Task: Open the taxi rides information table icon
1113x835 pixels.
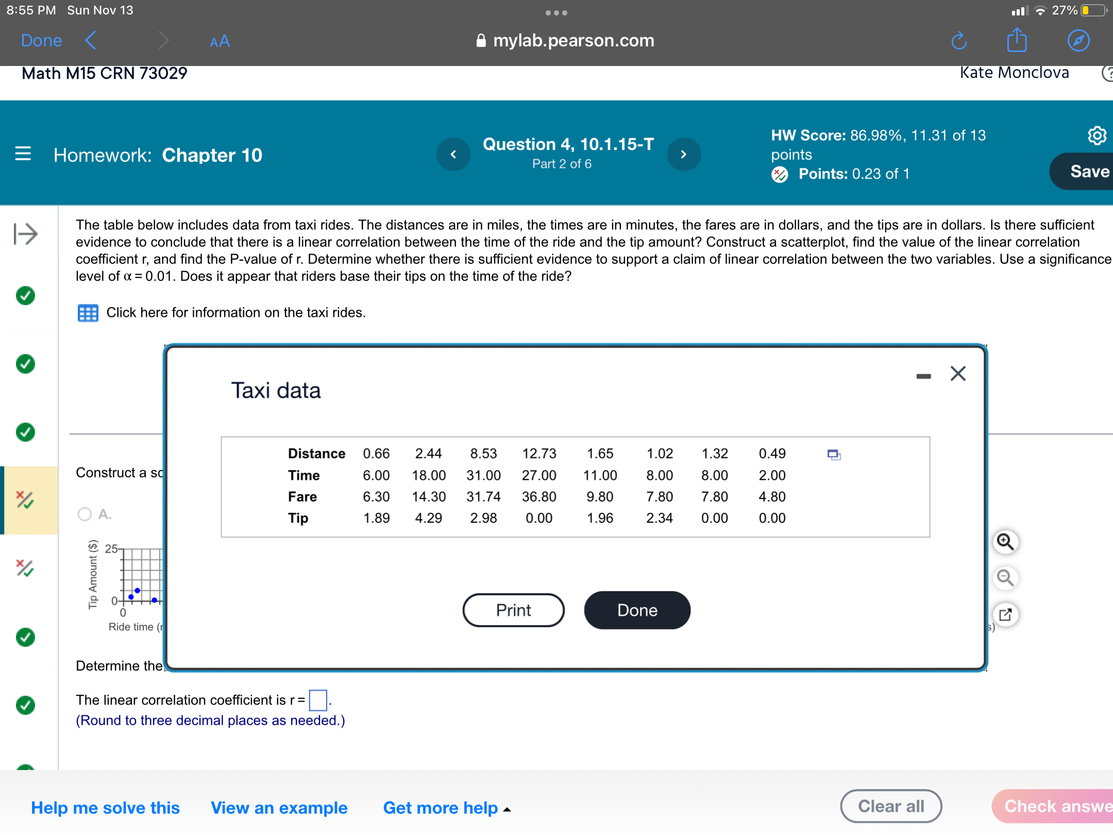Action: 88,312
